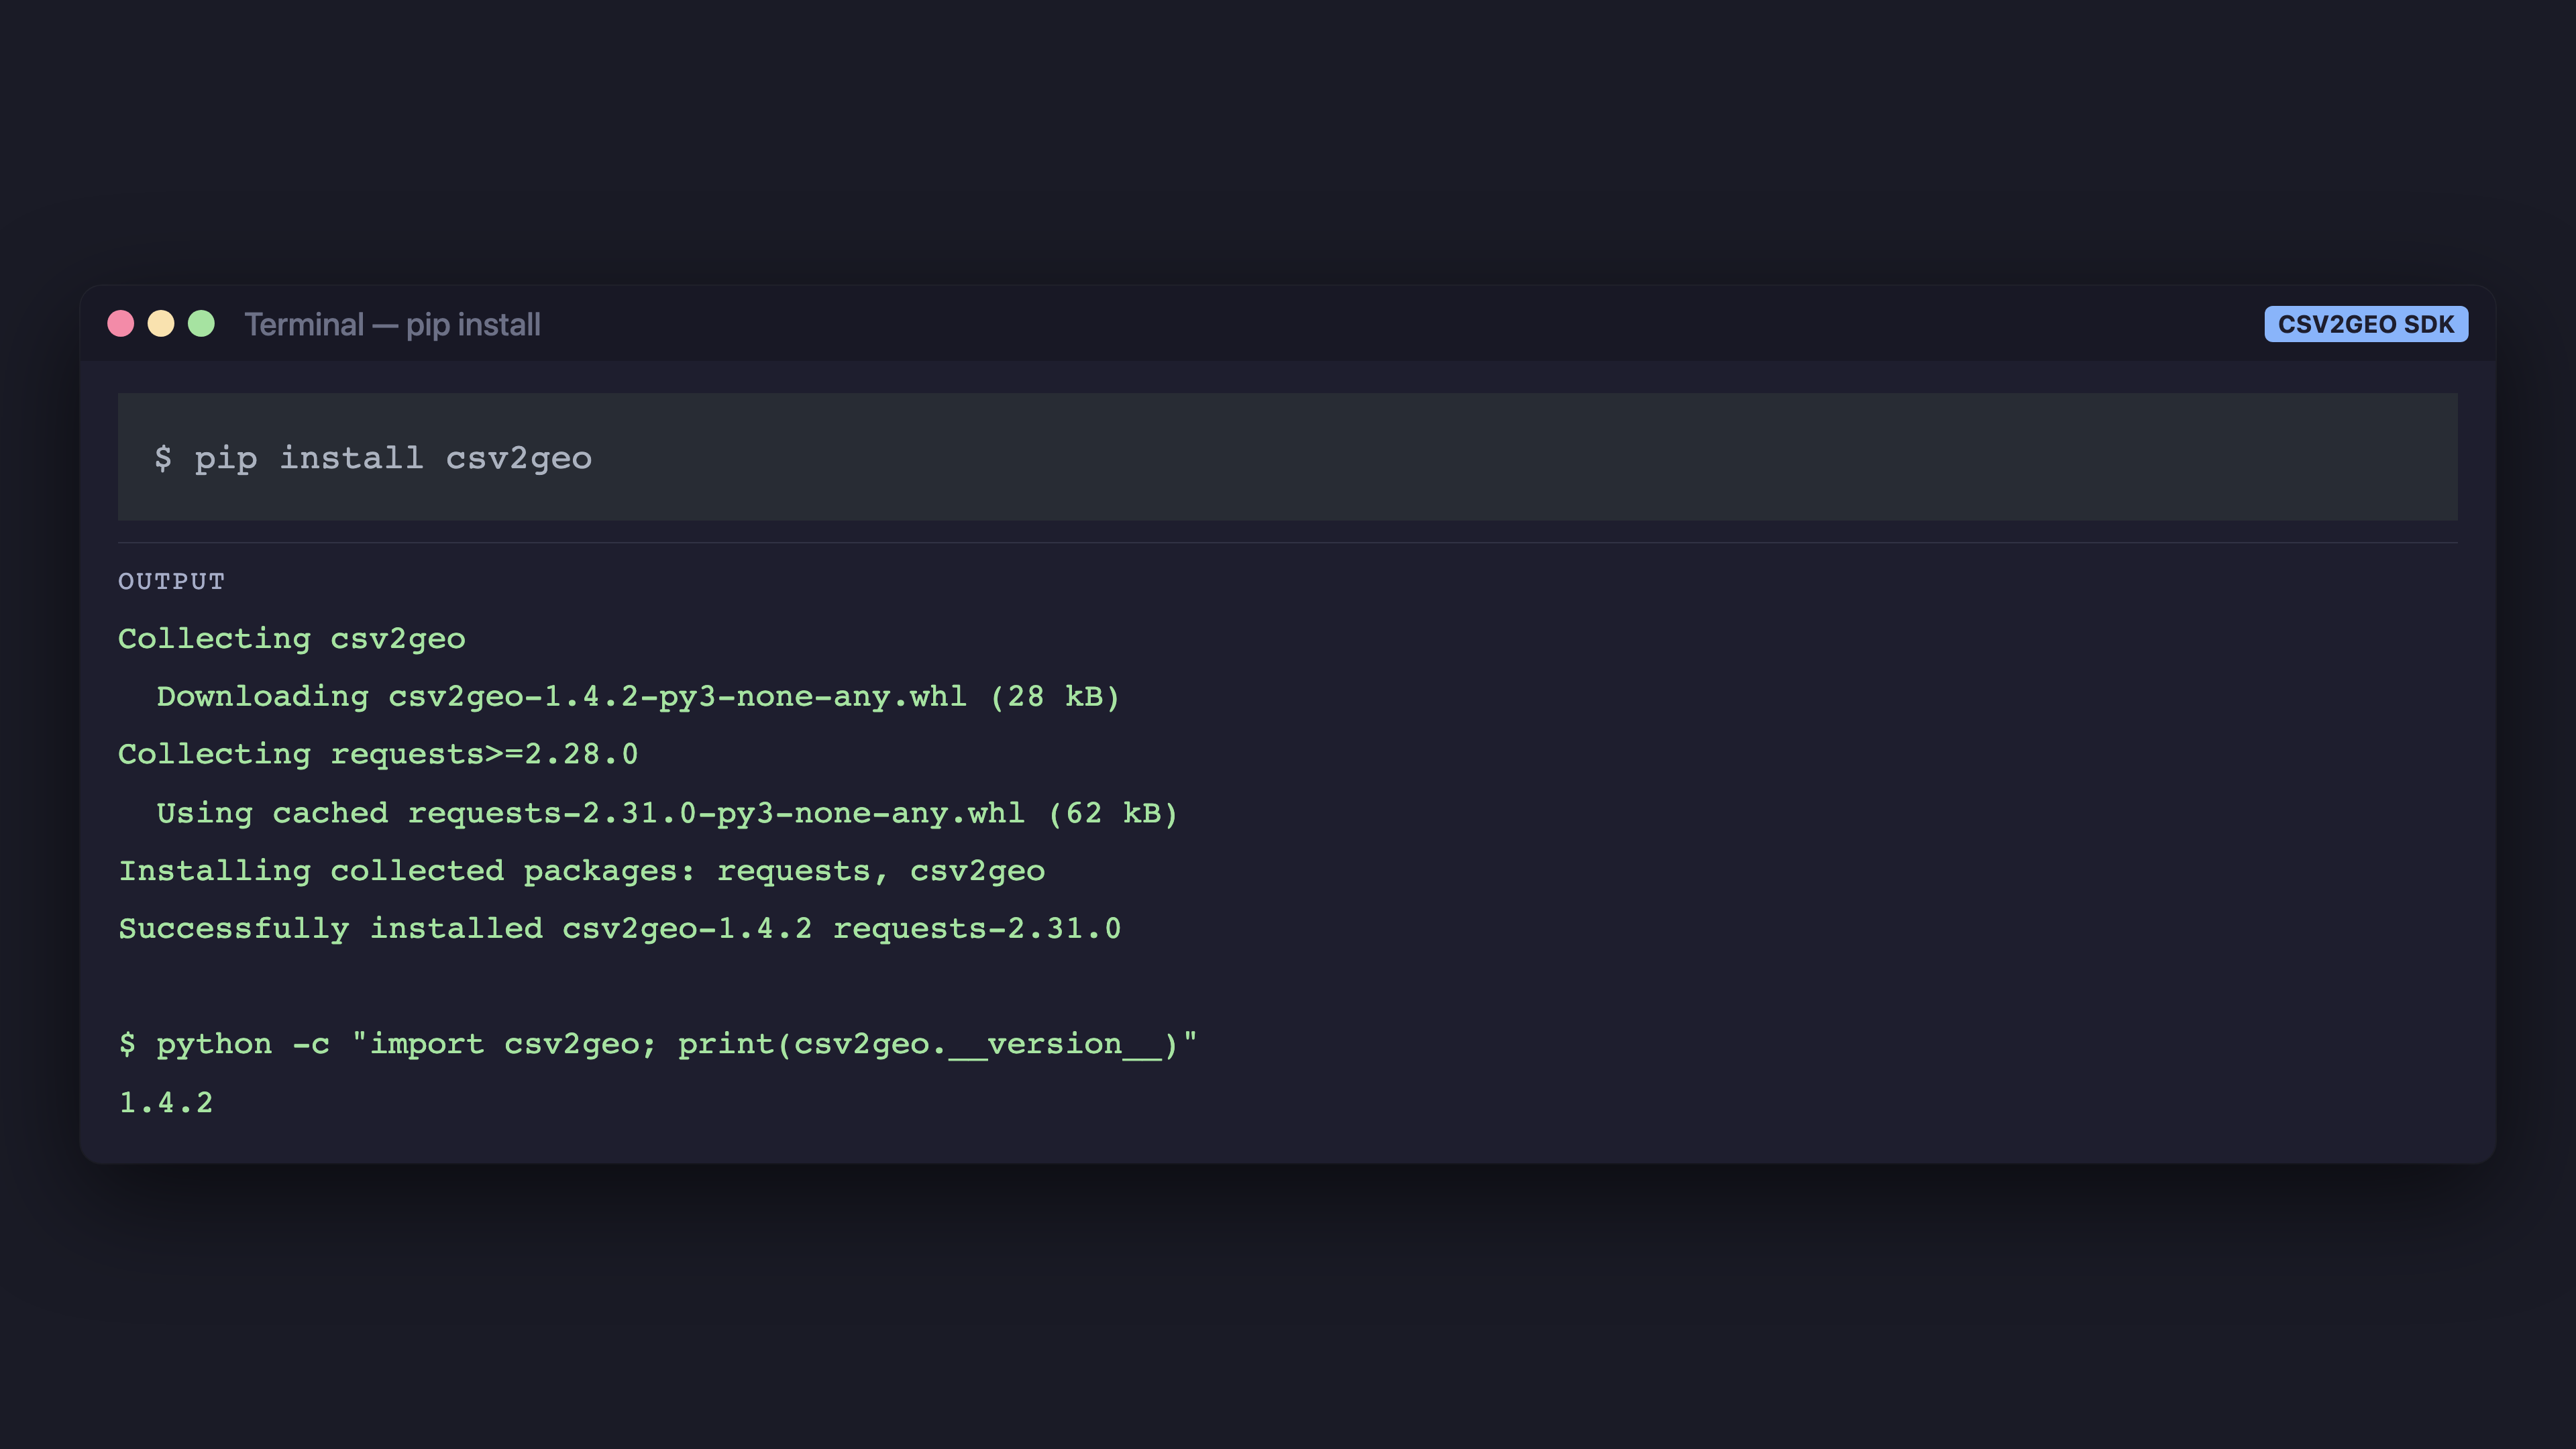The height and width of the screenshot is (1449, 2576).
Task: Click the CSV2GEO SDK badge
Action: (x=2366, y=324)
